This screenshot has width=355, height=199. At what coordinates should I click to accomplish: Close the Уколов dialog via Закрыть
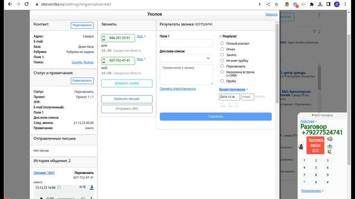271,14
